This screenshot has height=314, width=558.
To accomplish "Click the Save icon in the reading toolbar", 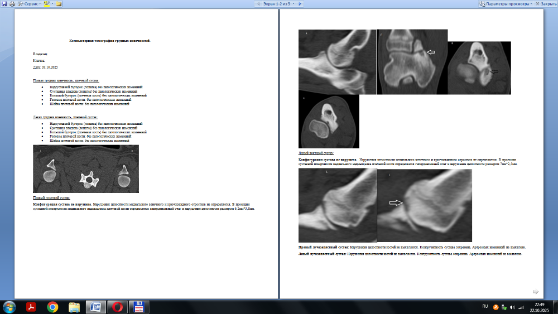I will [3, 3].
